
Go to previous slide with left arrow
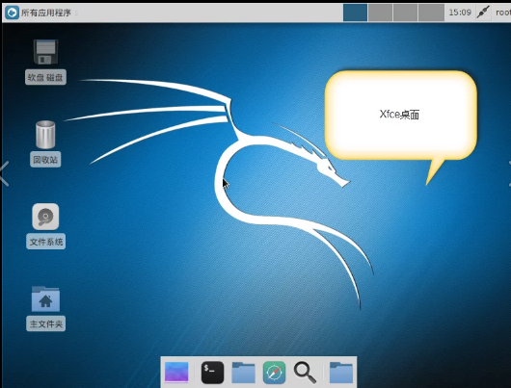pyautogui.click(x=4, y=173)
